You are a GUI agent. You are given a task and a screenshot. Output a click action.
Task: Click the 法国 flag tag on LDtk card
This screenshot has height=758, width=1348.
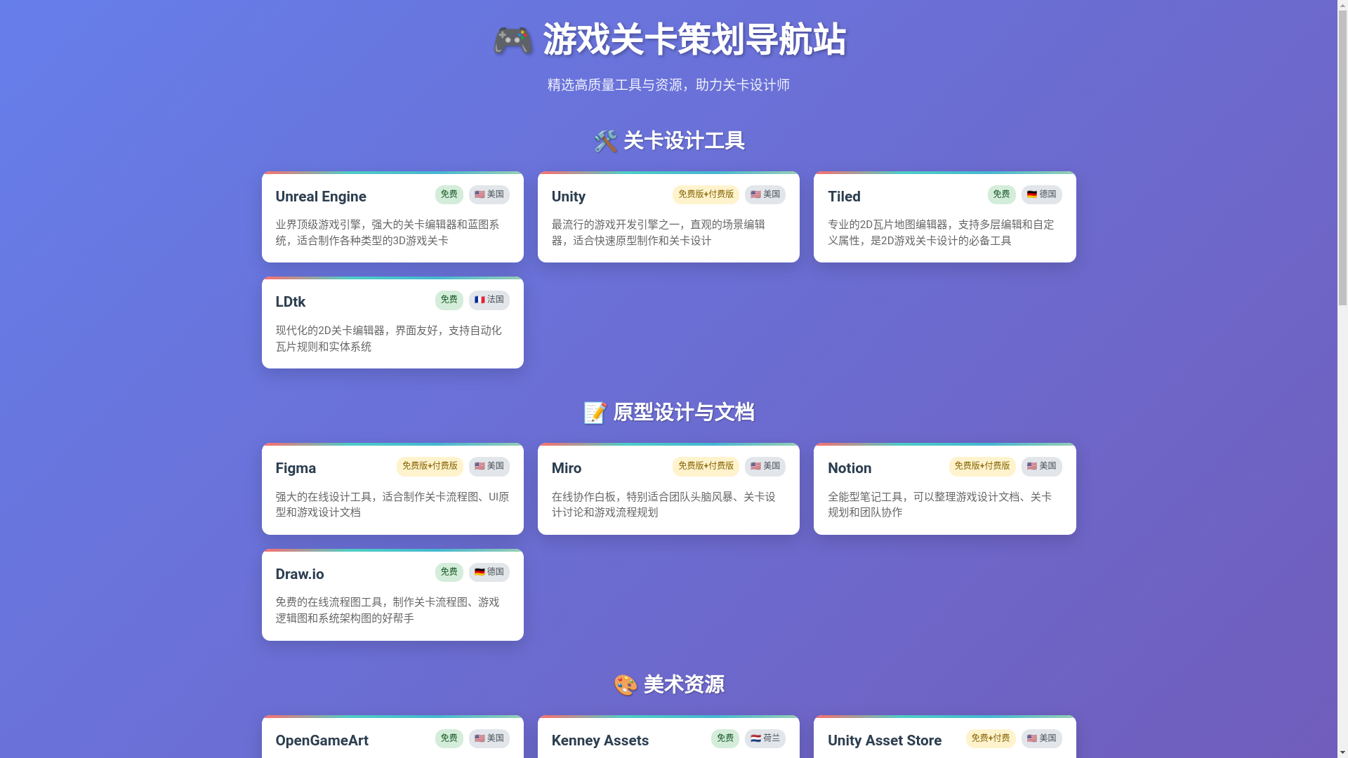pyautogui.click(x=489, y=300)
